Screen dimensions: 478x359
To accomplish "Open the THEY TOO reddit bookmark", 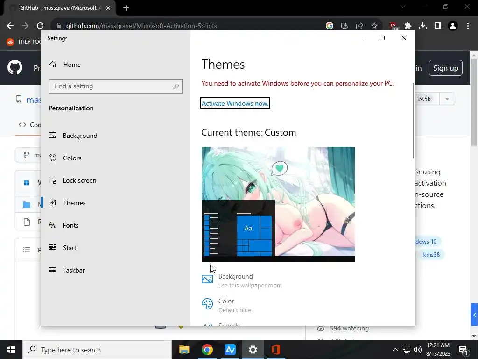I will (x=24, y=42).
